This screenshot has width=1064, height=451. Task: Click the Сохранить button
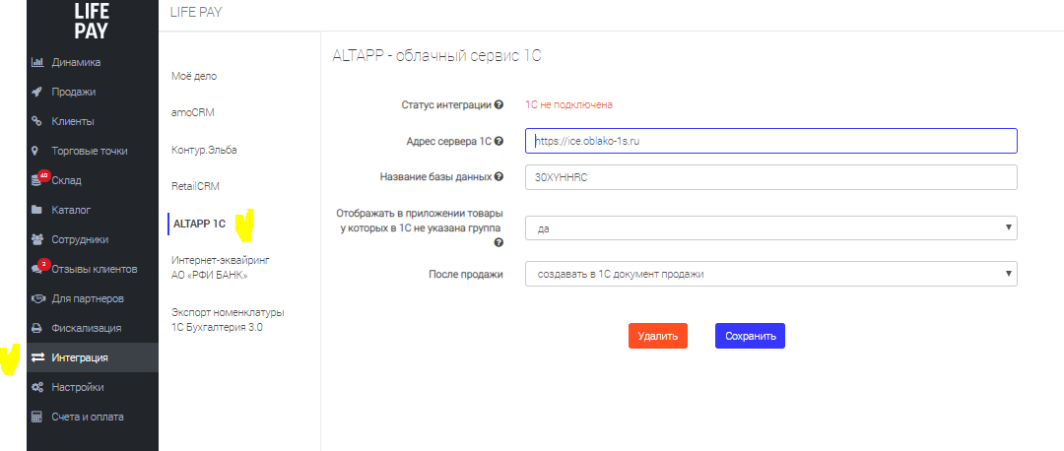pos(750,336)
